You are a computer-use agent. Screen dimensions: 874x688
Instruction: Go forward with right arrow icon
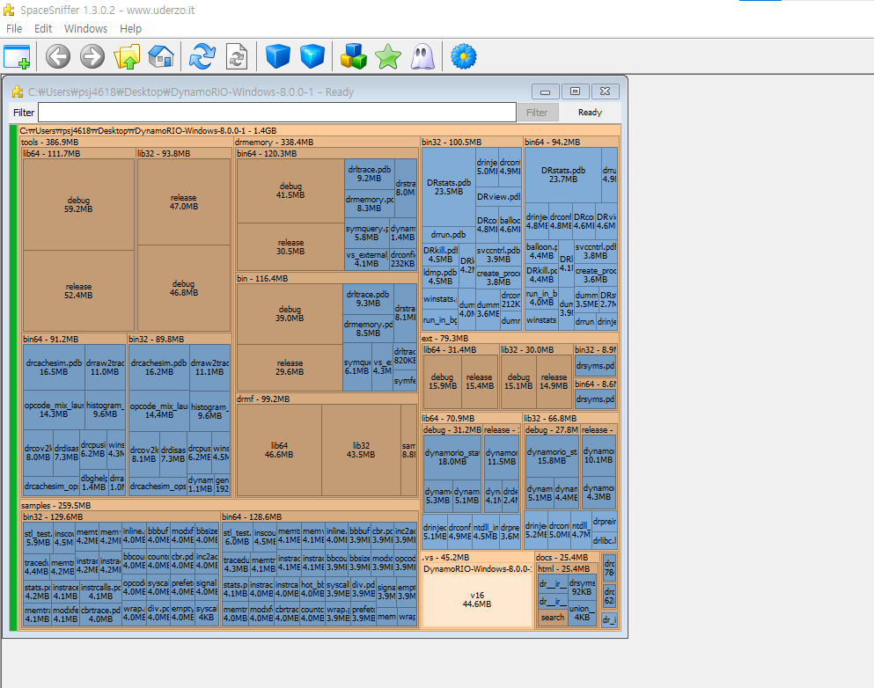click(92, 57)
